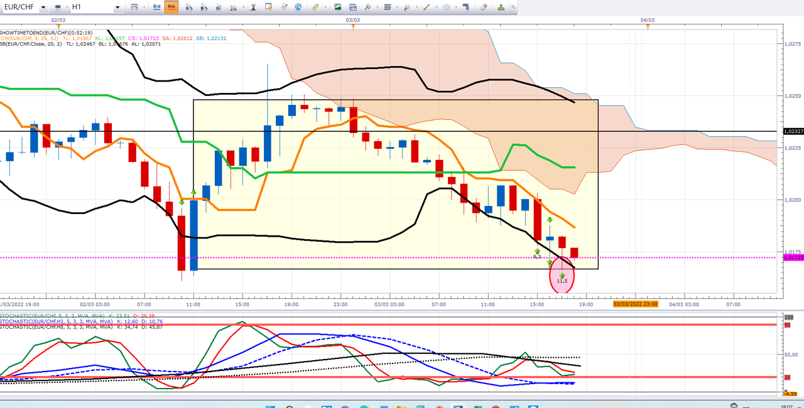Click the eraser tool icon
The image size is (804, 408).
pos(484,7)
